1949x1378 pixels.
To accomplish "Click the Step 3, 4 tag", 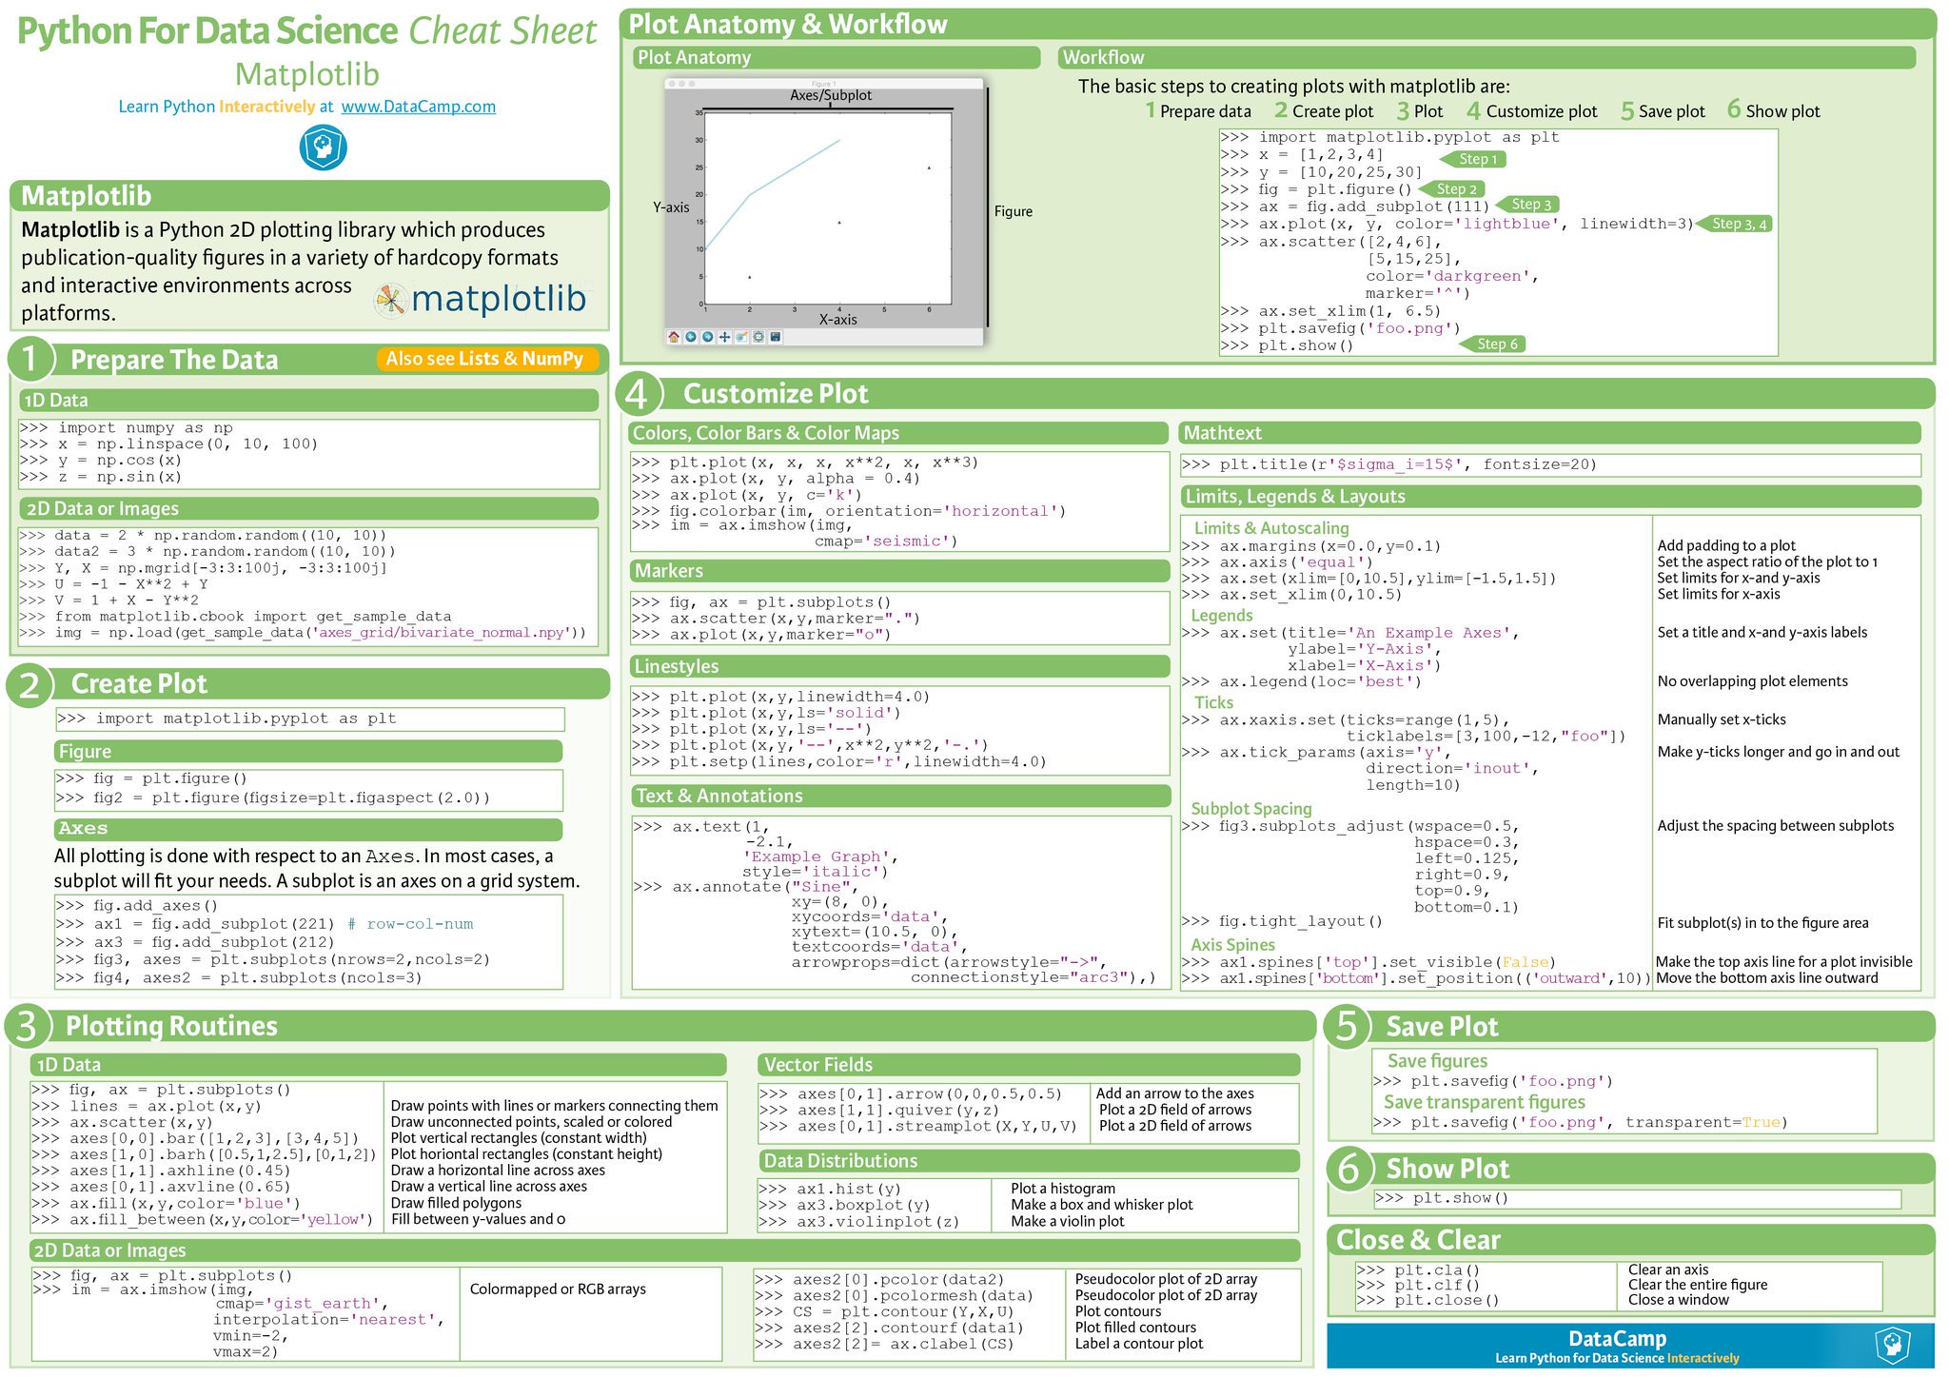I will 1738,224.
